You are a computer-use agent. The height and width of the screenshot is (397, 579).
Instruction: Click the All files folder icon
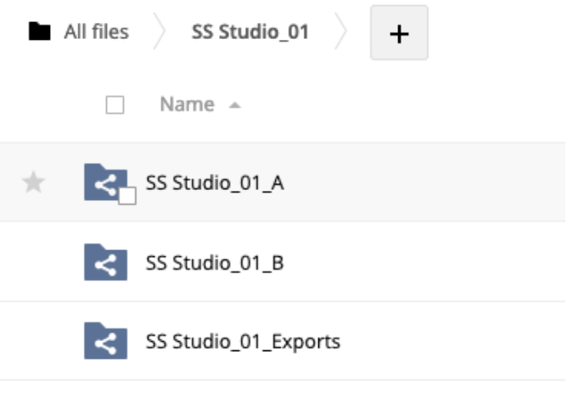point(40,31)
